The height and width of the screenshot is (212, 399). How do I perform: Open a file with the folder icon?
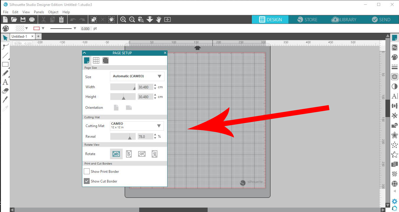(14, 19)
